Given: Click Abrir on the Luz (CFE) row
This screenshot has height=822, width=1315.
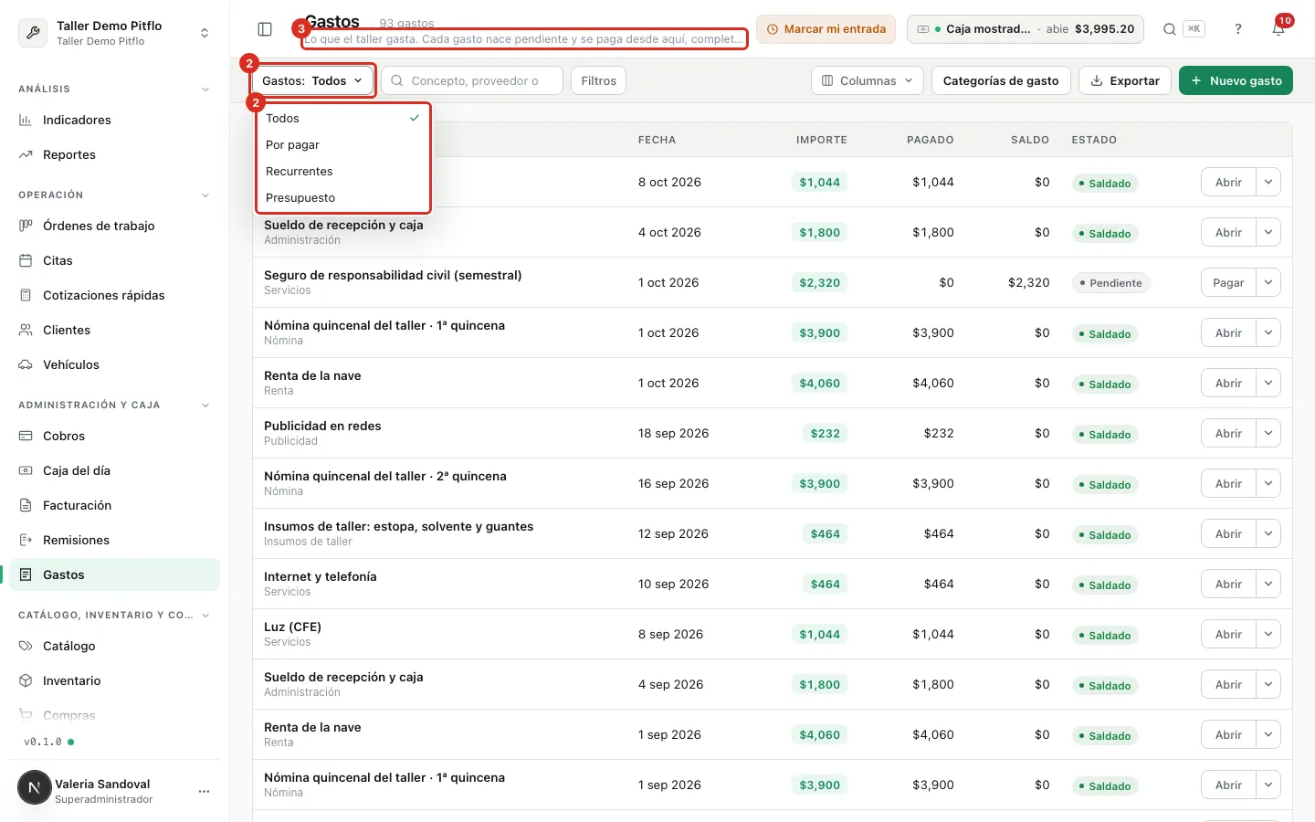Looking at the screenshot, I should coord(1228,634).
